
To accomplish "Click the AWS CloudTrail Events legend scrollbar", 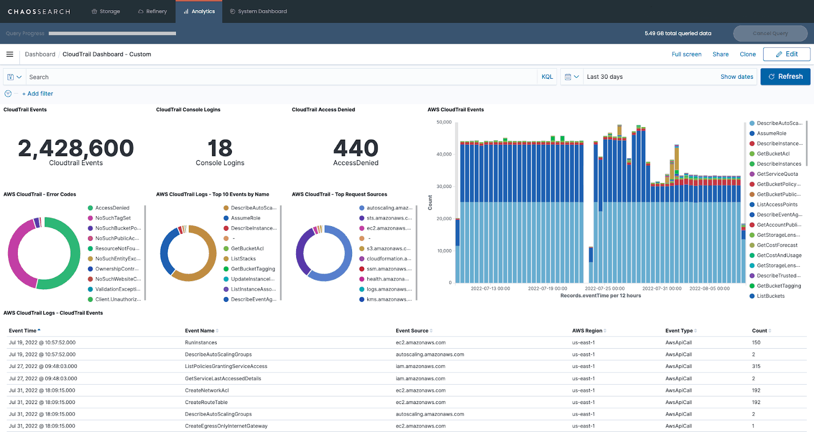I will tap(807, 143).
